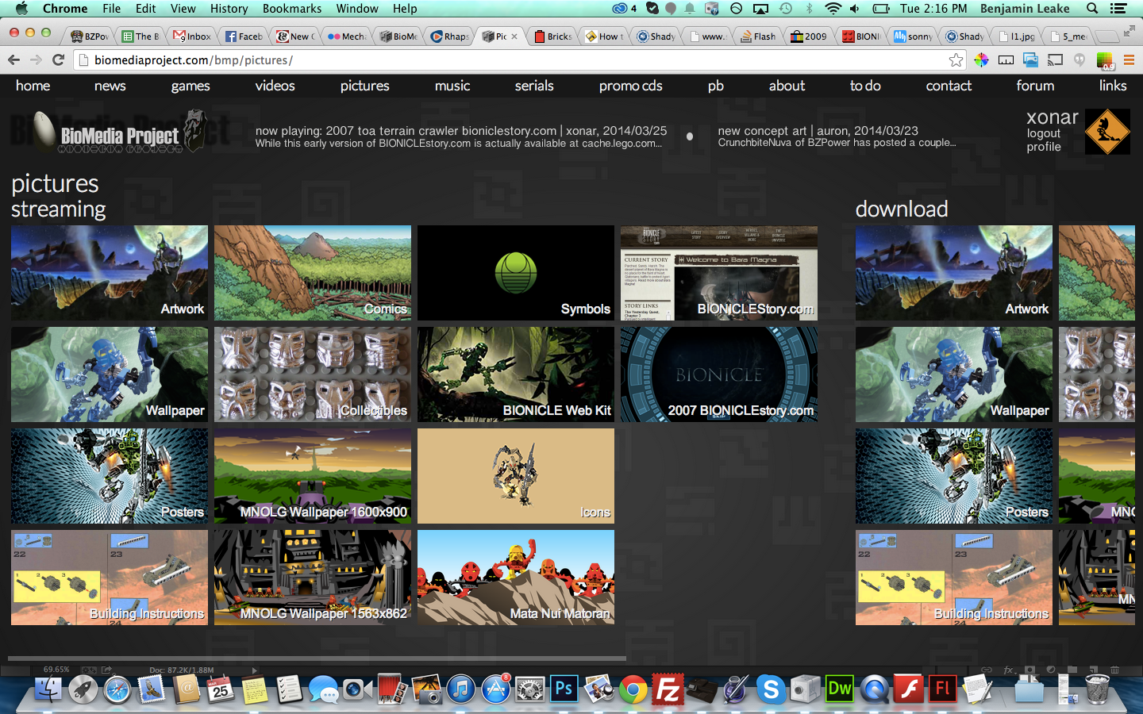Open System Preferences from the dock
The width and height of the screenshot is (1143, 714).
(x=529, y=689)
